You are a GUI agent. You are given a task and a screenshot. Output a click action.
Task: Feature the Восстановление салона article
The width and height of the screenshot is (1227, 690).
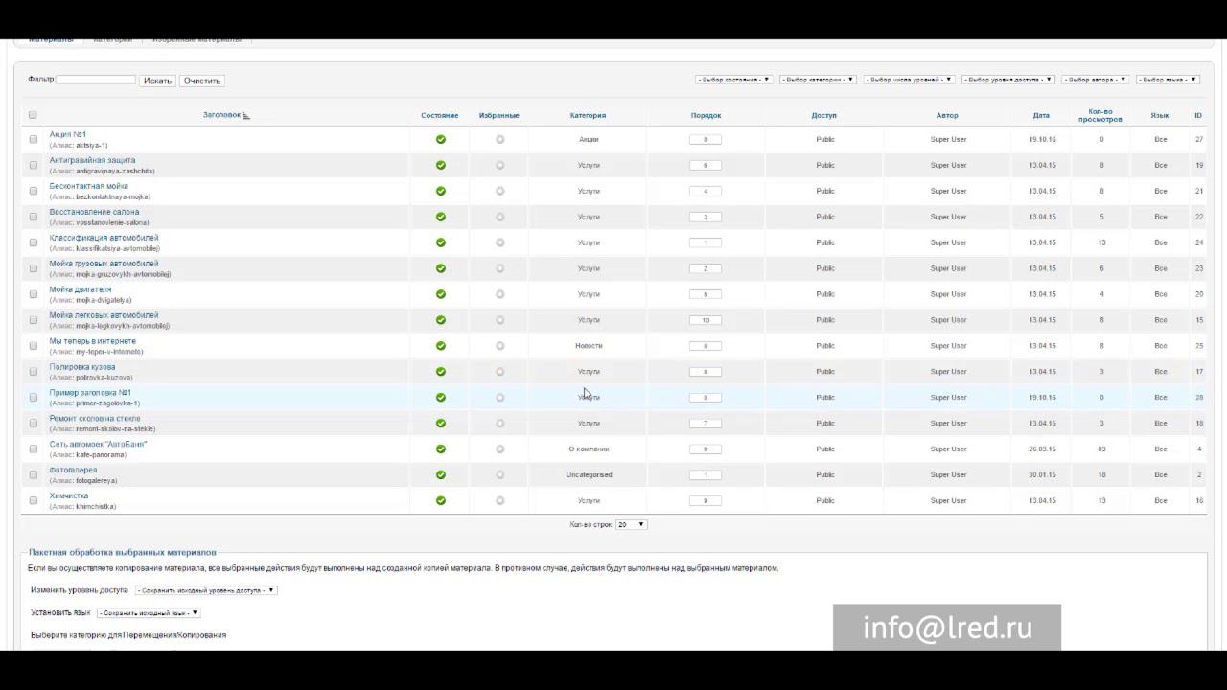(x=499, y=217)
